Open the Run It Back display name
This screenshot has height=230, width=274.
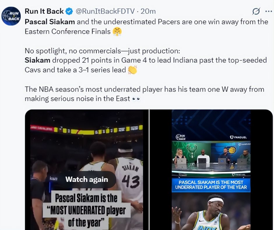click(x=44, y=11)
